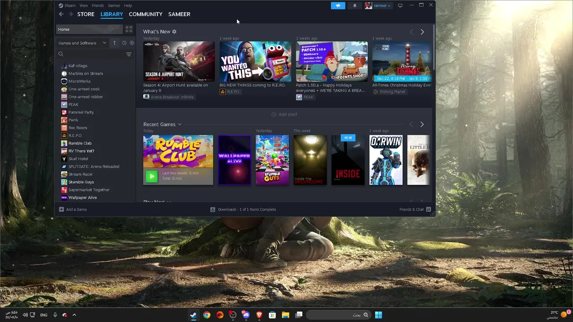Open the notifications bell in Steam
This screenshot has width=573, height=322.
[355, 5]
